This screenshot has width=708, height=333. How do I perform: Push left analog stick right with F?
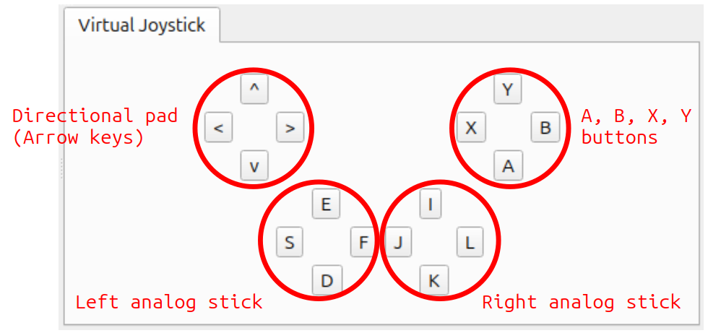pyautogui.click(x=363, y=243)
